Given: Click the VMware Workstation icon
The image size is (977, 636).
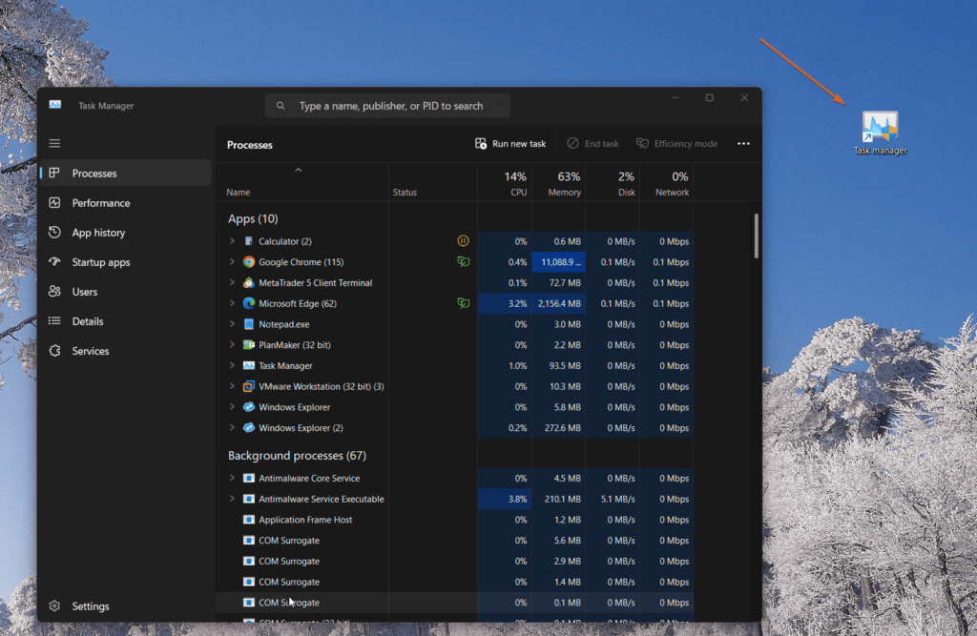Looking at the screenshot, I should [249, 386].
